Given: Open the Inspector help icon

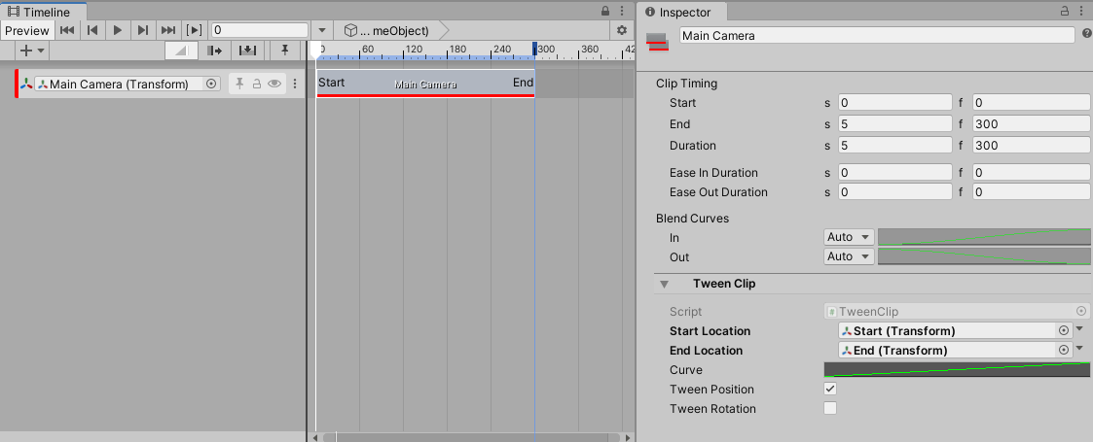Looking at the screenshot, I should tap(1086, 35).
